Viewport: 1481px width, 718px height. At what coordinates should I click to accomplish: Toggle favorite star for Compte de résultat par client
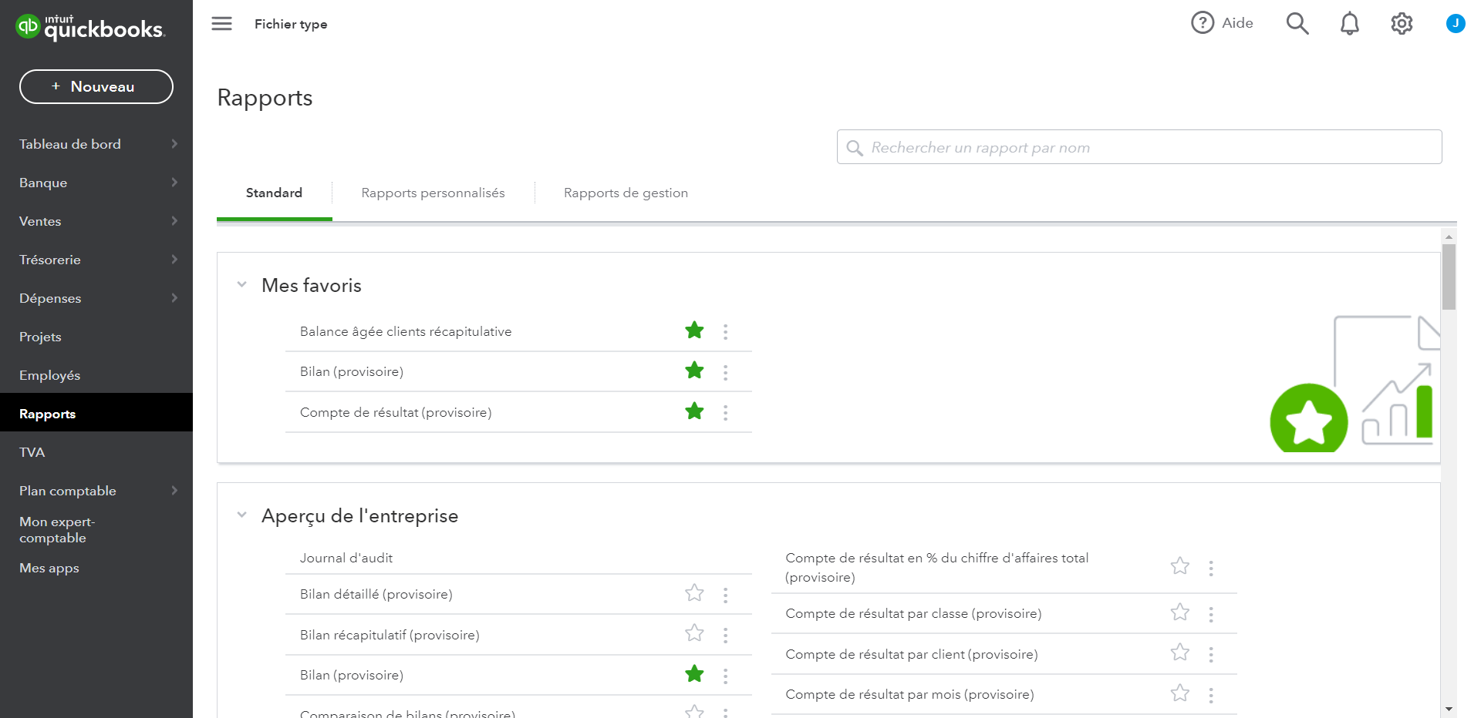[x=1179, y=653]
